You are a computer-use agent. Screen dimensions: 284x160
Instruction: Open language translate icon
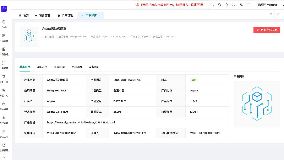pyautogui.click(x=241, y=5)
